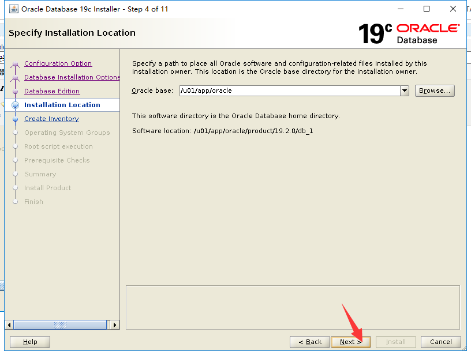Close the Oracle installer window

tap(453, 9)
